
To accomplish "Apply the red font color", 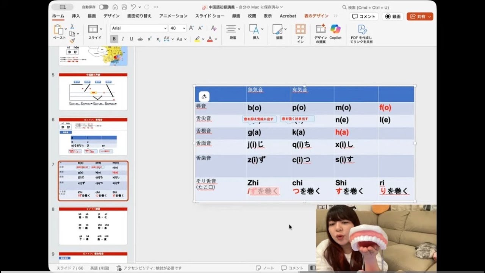I will [x=210, y=39].
